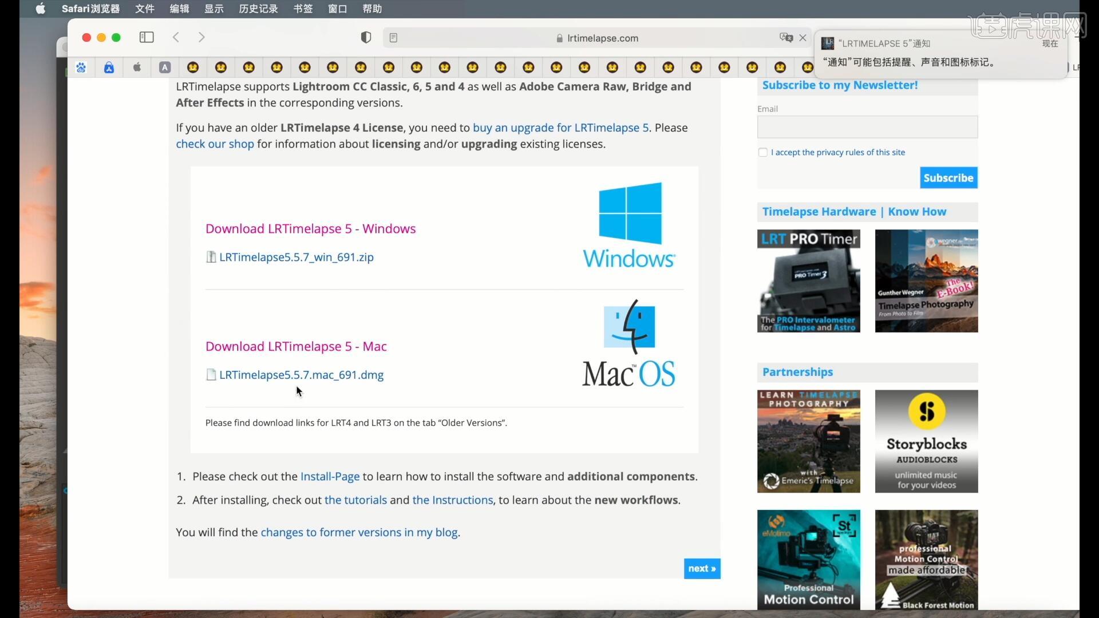
Task: Click the next » button
Action: (702, 568)
